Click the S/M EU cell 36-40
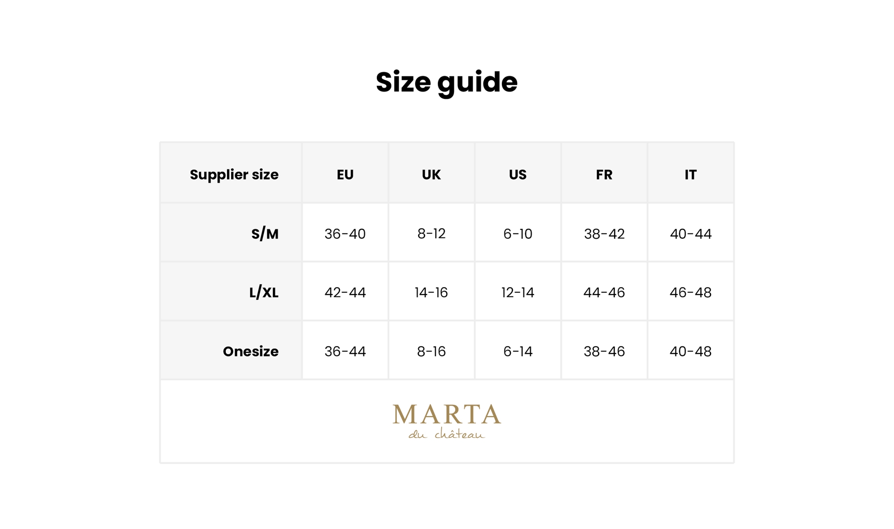The image size is (894, 529). (x=345, y=234)
